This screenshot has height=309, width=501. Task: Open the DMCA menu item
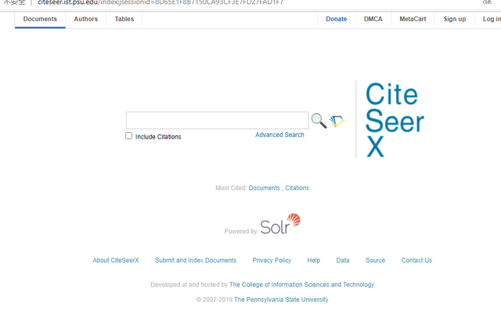[x=373, y=19]
